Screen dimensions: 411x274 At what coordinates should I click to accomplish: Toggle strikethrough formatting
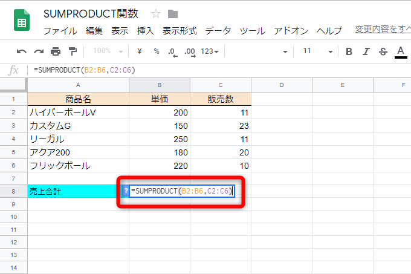[x=383, y=51]
